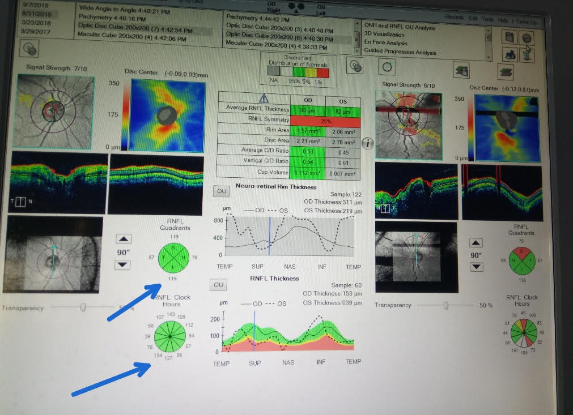The width and height of the screenshot is (573, 415).
Task: Click the icon above left Signal Strength
Action: [x=28, y=49]
